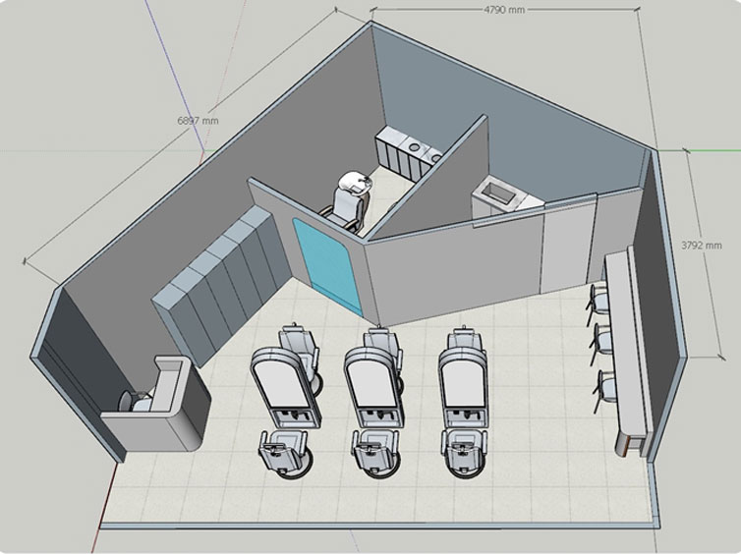This screenshot has width=741, height=554.
Task: Select the front-left salon chair
Action: [x=281, y=456]
